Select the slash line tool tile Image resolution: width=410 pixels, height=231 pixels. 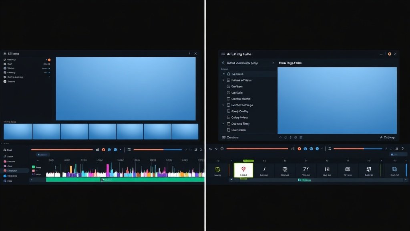pyautogui.click(x=264, y=170)
